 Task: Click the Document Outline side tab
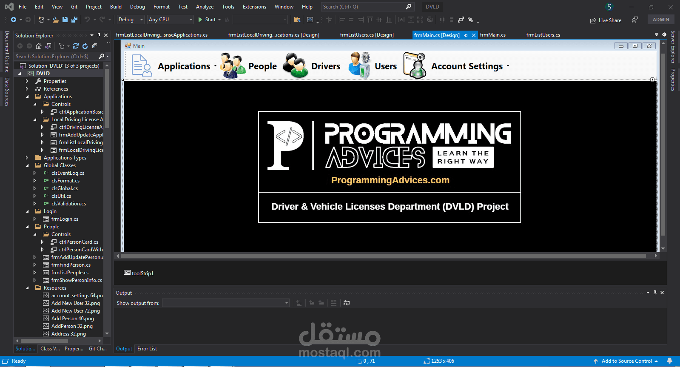pos(7,51)
